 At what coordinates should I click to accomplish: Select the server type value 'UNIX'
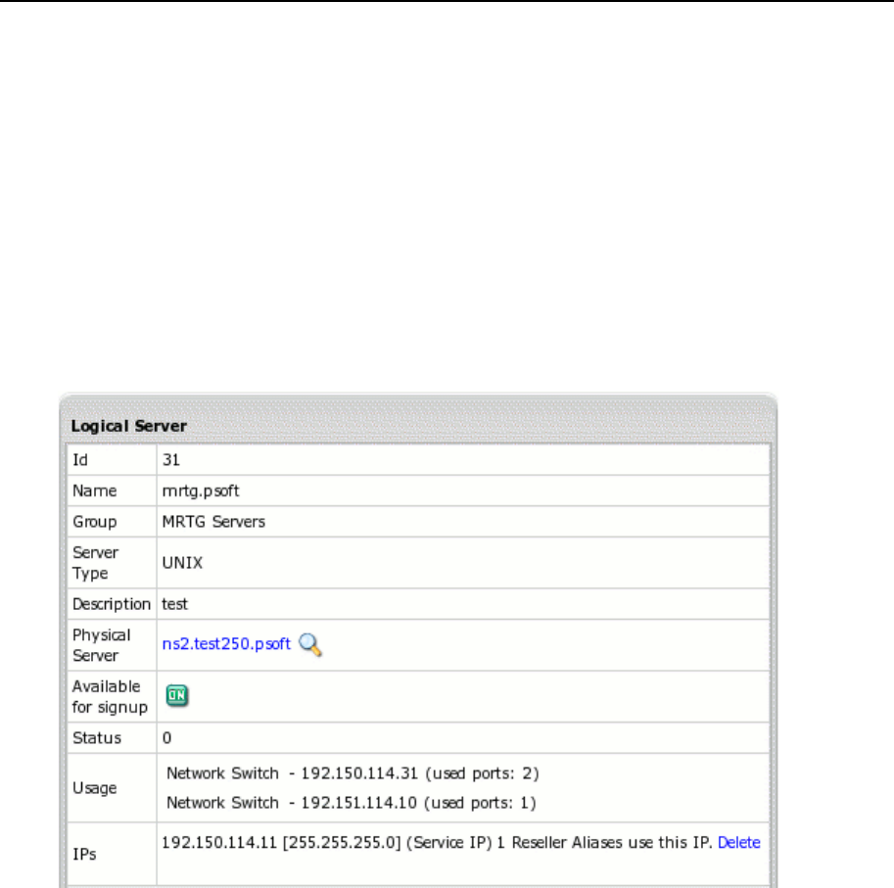(182, 563)
